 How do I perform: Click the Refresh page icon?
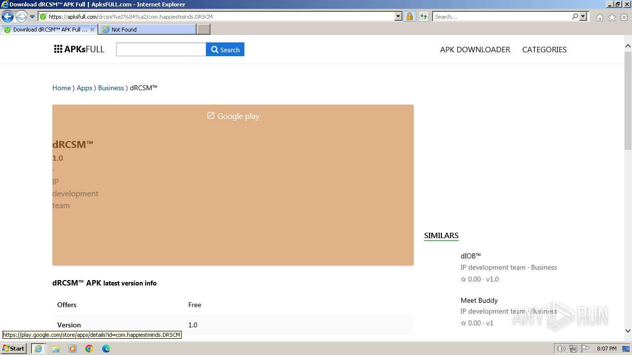(423, 17)
